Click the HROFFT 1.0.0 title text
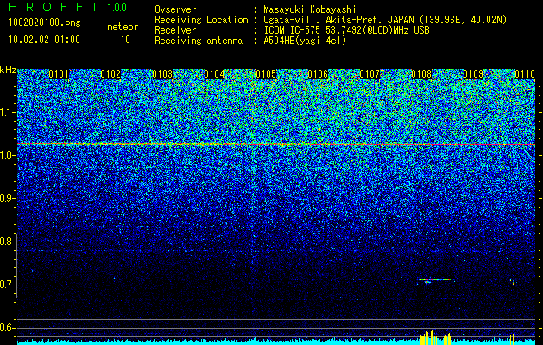The width and height of the screenshot is (543, 345). 68,7
